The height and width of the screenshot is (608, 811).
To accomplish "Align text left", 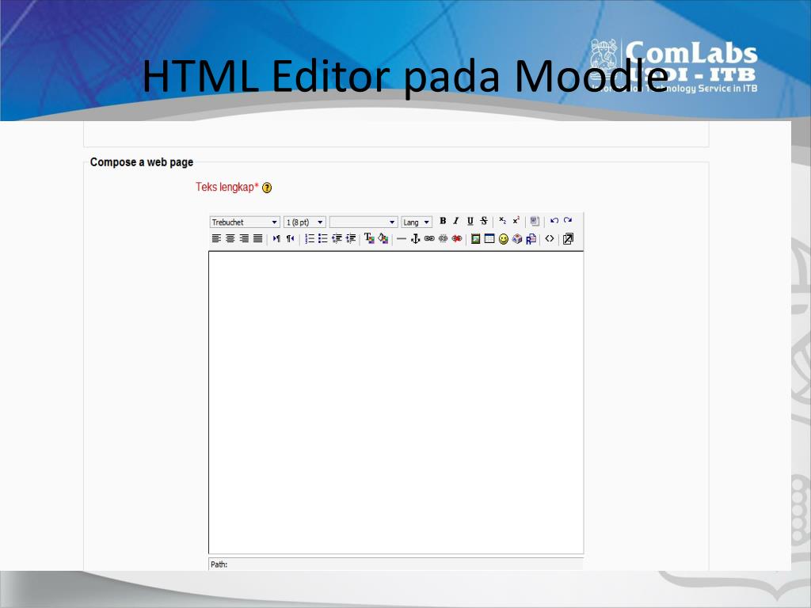I will [216, 238].
